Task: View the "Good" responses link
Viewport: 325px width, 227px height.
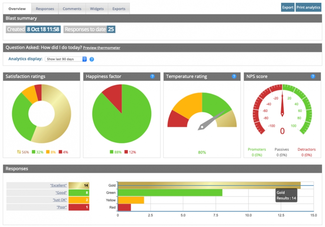Action: pyautogui.click(x=61, y=193)
